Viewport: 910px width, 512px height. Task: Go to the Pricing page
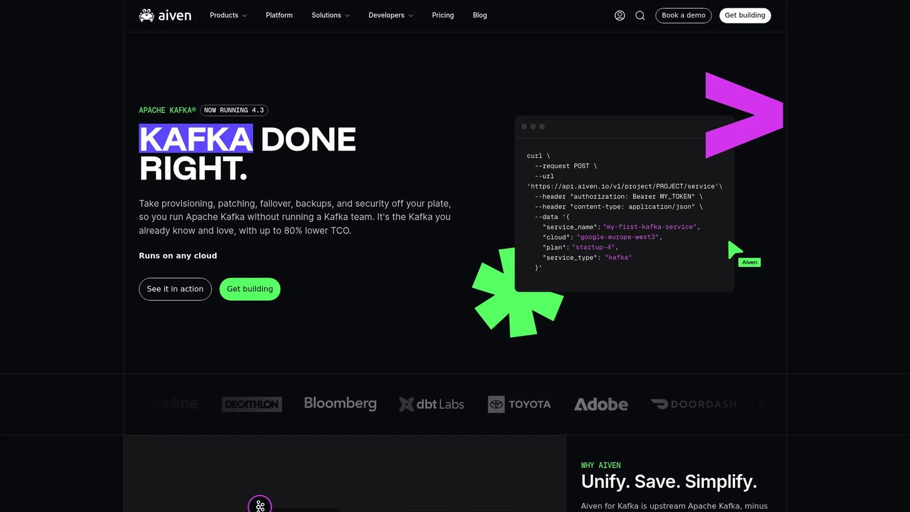(x=443, y=16)
